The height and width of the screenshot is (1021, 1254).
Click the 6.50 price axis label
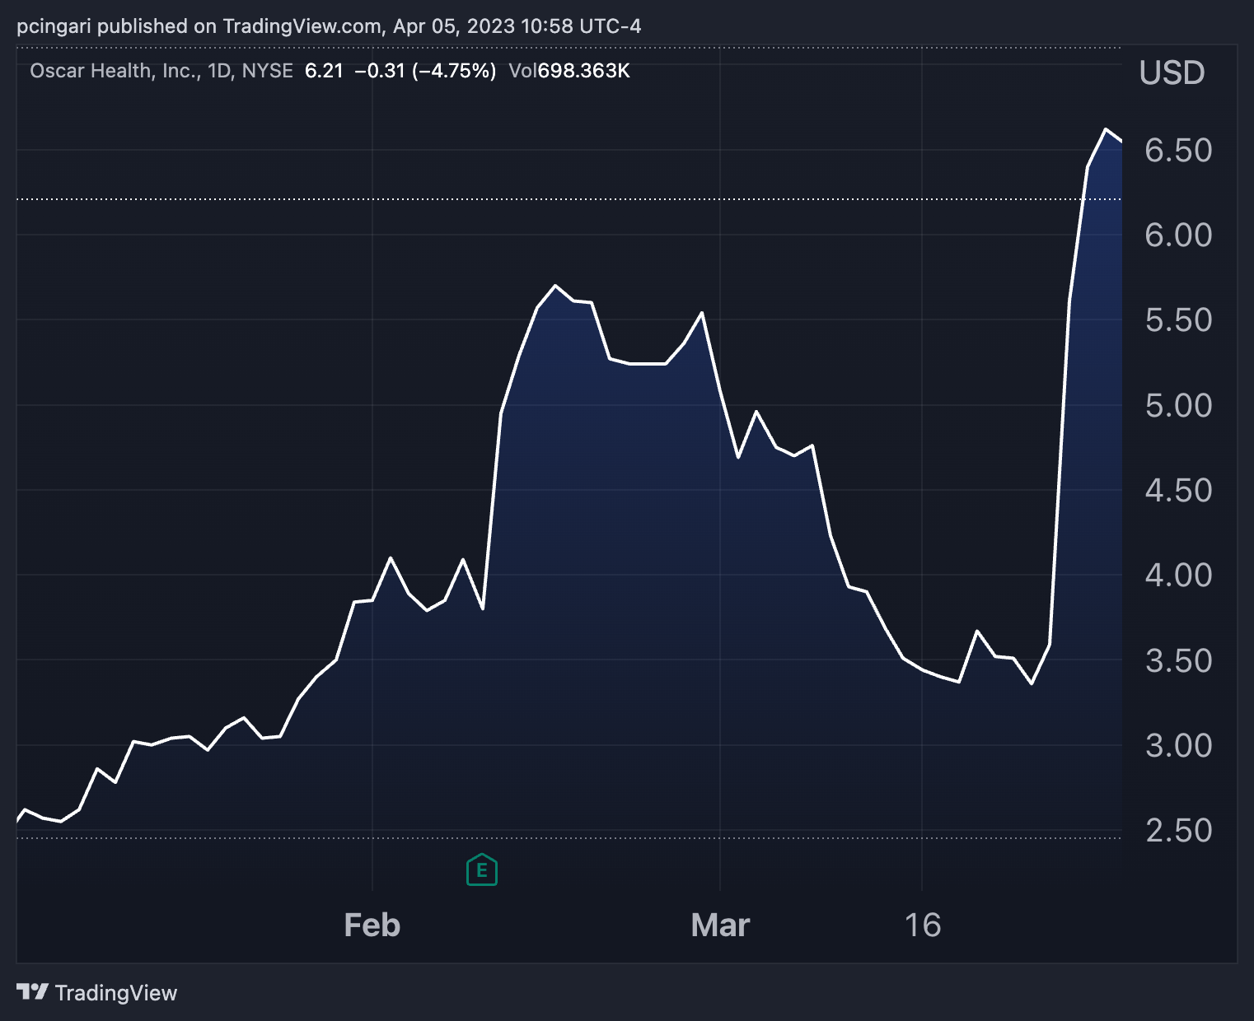point(1178,150)
